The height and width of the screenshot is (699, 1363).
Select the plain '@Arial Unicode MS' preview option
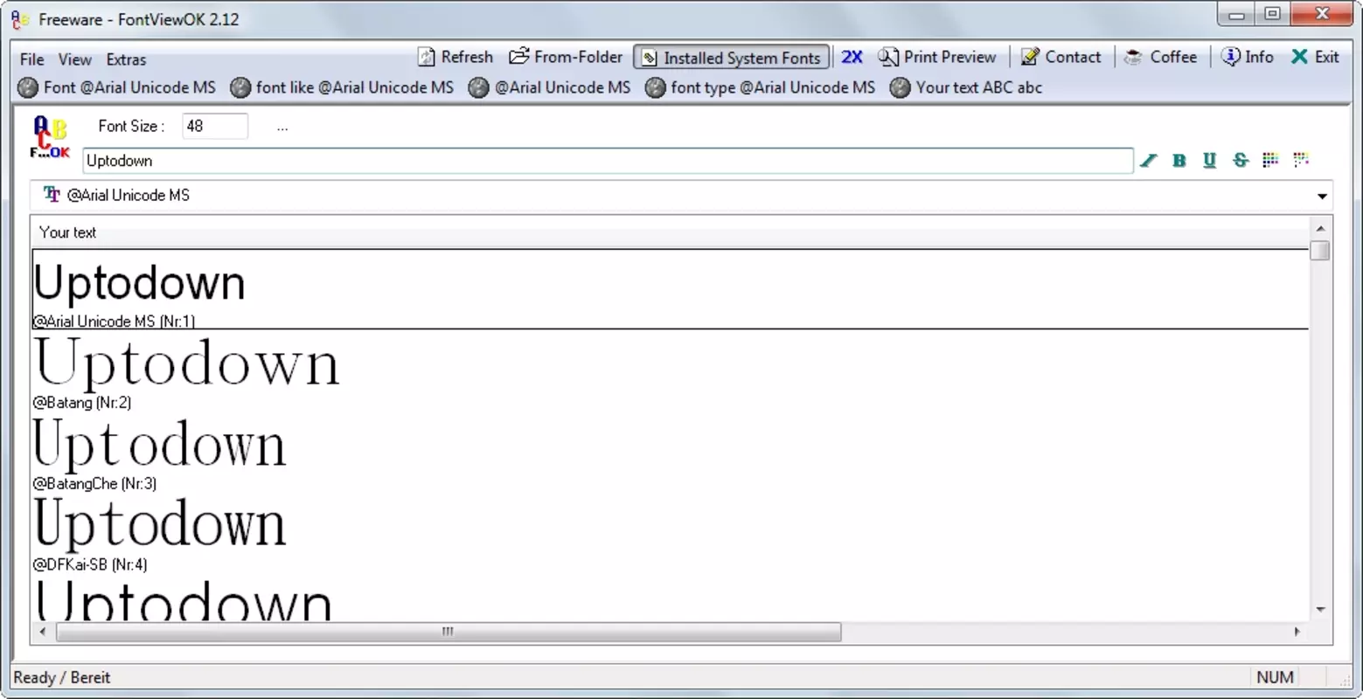click(x=549, y=87)
